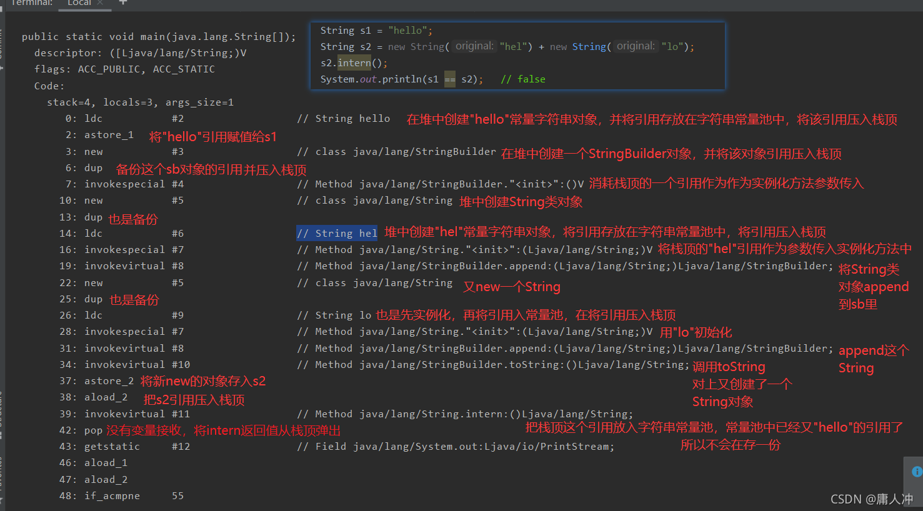Image resolution: width=923 pixels, height=511 pixels.
Task: Click the '6: dup' instruction
Action: [x=84, y=168]
